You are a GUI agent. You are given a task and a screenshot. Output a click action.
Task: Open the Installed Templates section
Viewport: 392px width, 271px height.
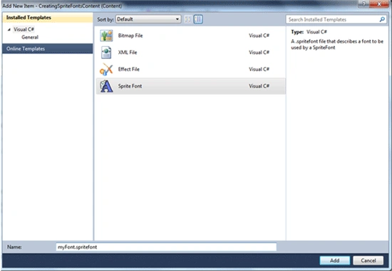48,18
